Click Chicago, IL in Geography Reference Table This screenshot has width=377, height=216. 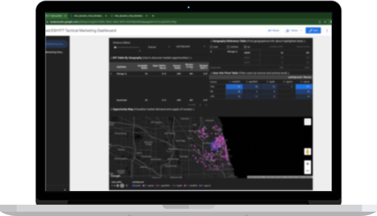point(232,52)
